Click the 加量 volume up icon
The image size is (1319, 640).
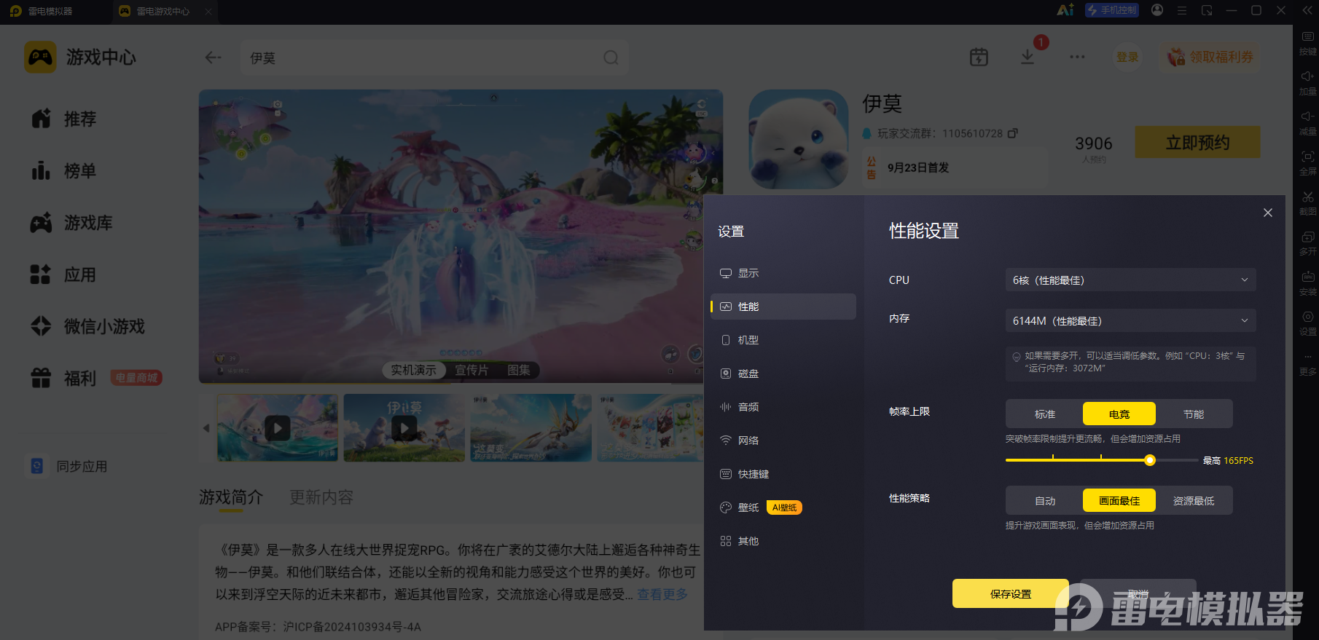pos(1308,76)
